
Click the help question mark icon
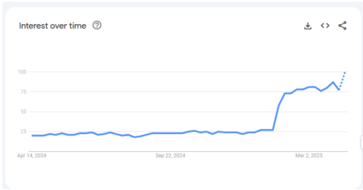click(97, 25)
